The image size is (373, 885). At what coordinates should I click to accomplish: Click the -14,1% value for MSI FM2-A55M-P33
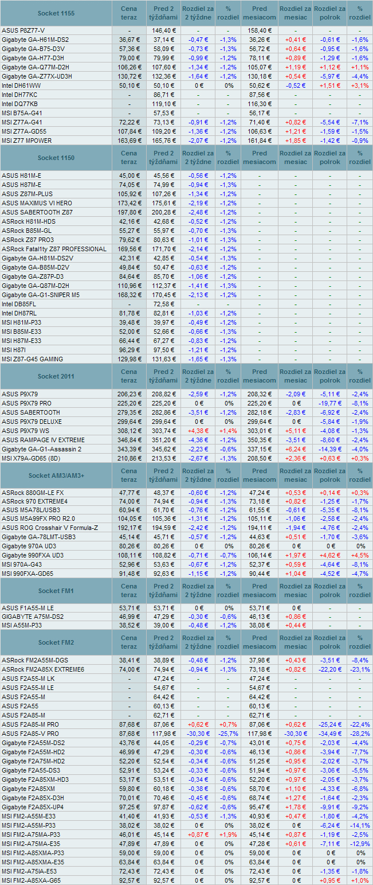(x=360, y=825)
